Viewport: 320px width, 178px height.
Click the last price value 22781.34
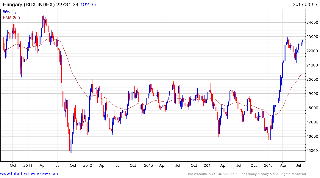click(x=67, y=4)
